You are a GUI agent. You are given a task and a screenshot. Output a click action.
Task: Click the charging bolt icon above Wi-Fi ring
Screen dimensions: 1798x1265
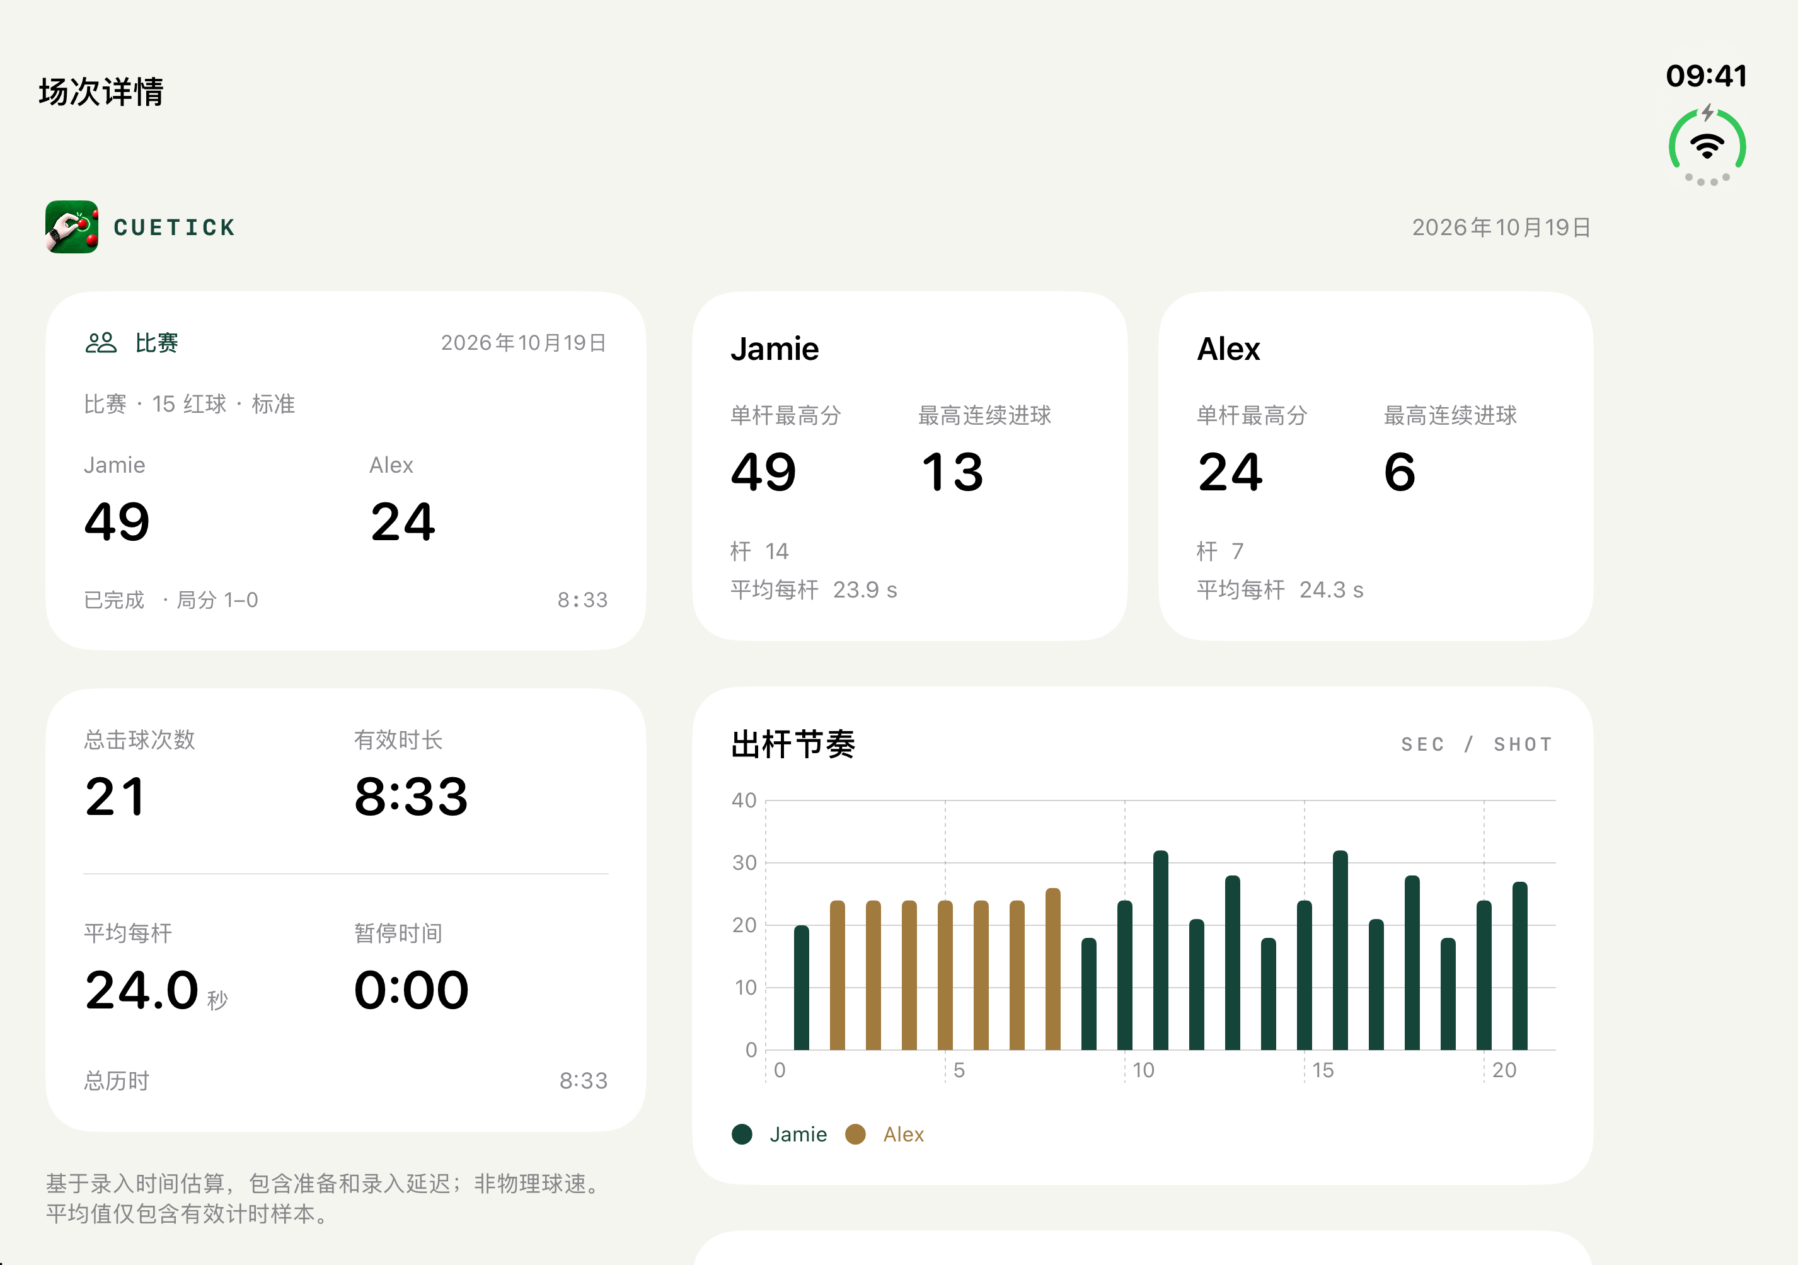(1708, 113)
